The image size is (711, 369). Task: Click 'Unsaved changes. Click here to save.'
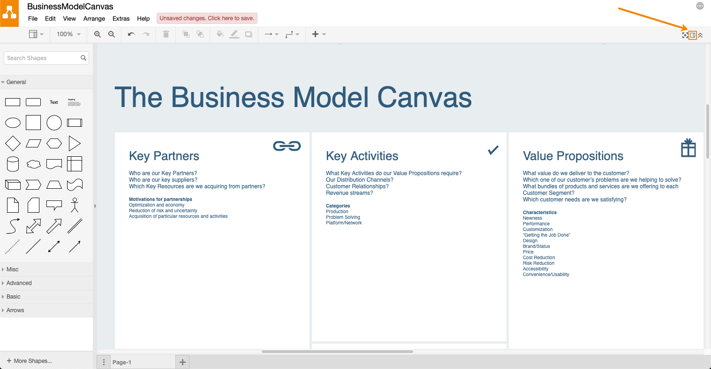pos(206,18)
